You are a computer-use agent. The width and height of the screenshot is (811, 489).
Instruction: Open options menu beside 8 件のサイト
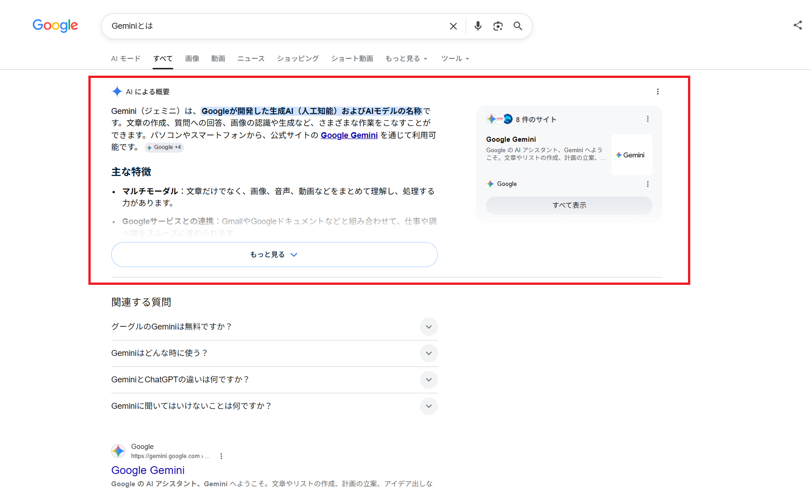(648, 119)
